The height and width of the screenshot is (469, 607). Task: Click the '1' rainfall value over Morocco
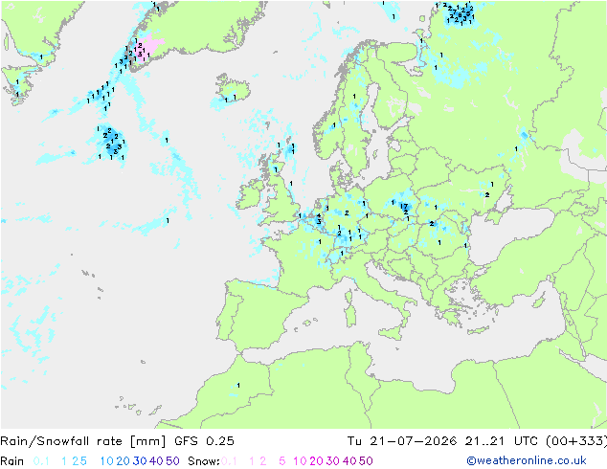(x=238, y=385)
